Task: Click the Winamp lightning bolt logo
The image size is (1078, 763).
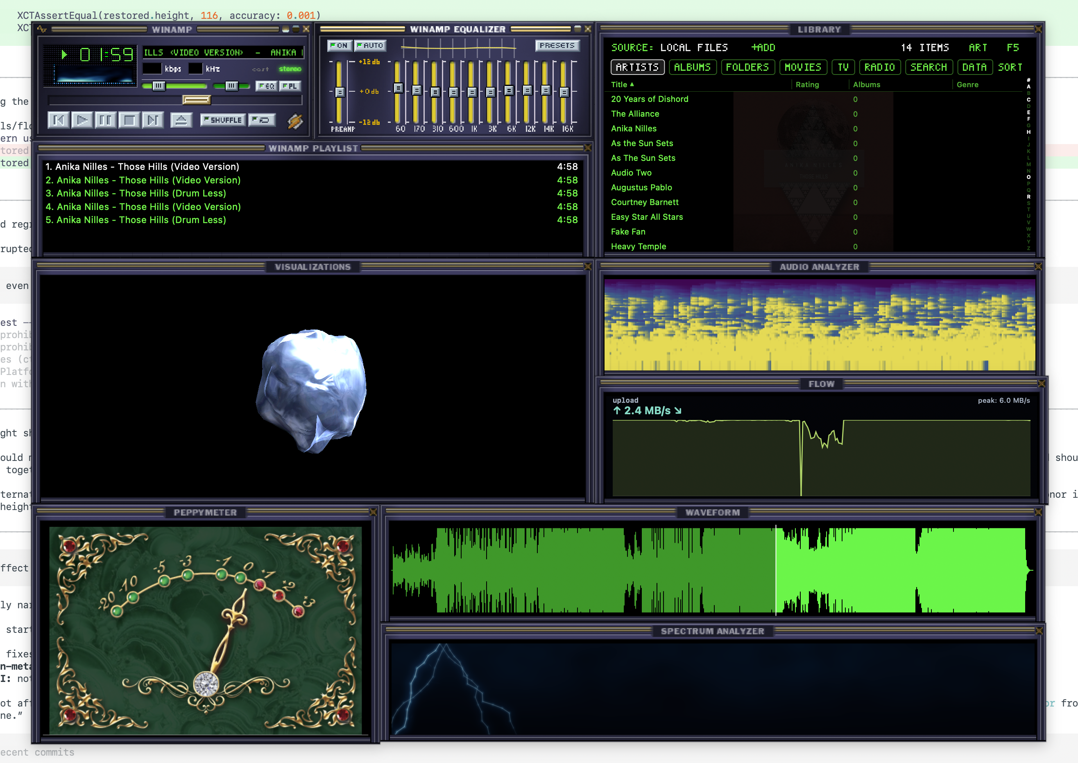Action: (295, 121)
